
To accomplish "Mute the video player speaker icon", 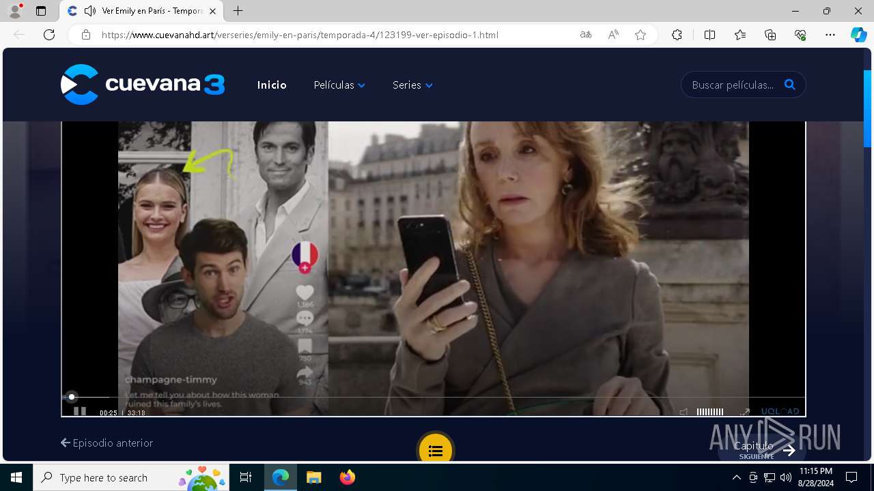I will 683,412.
